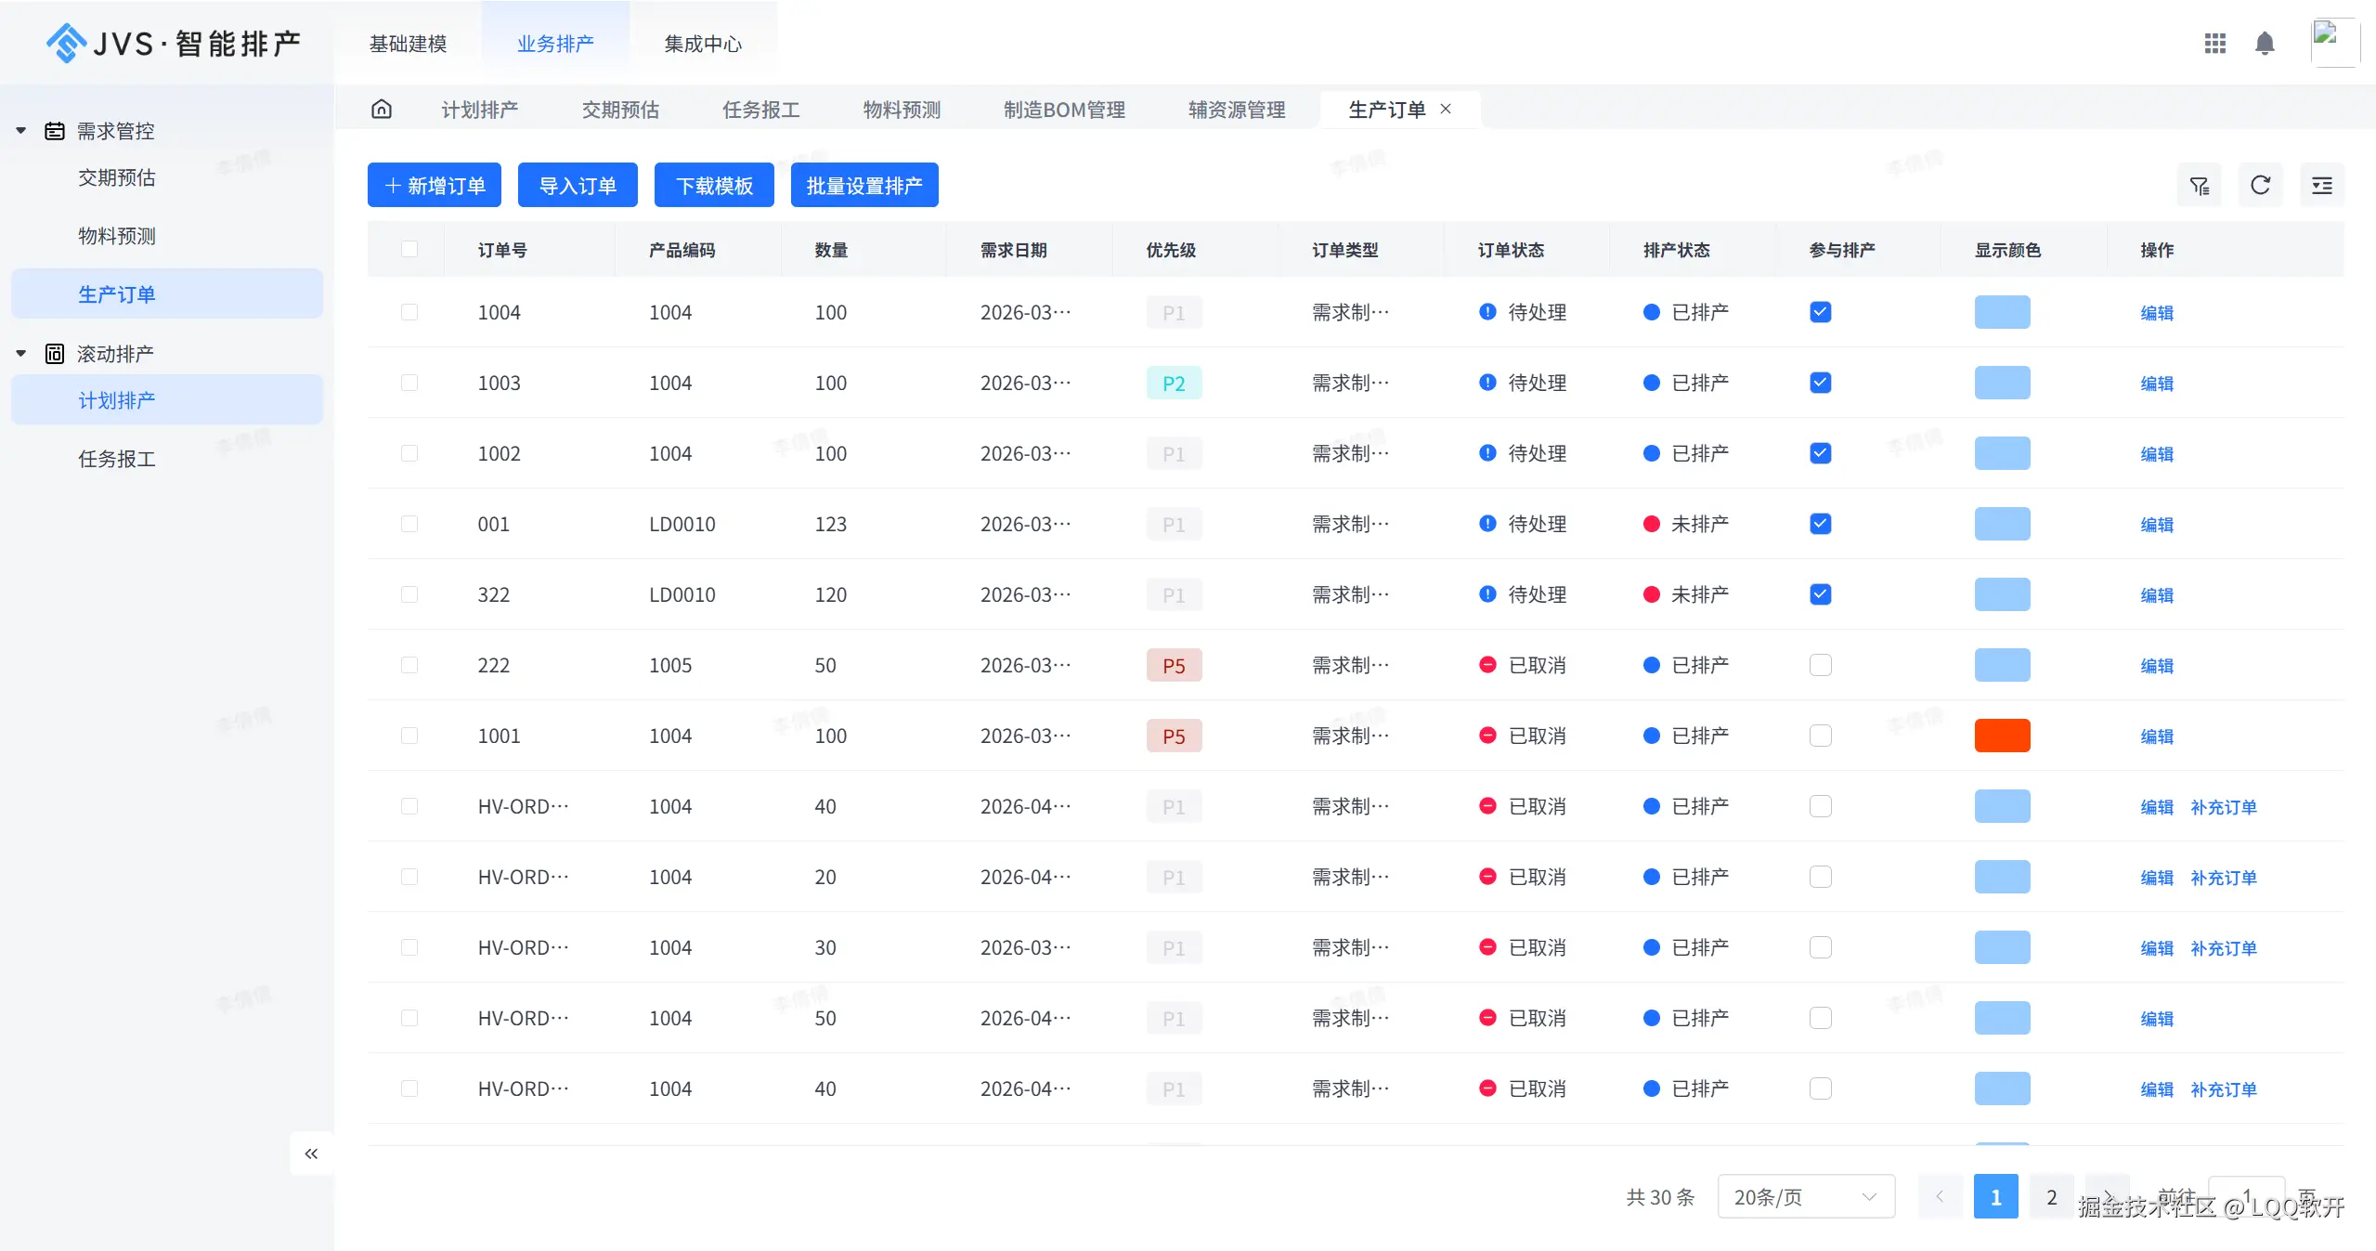This screenshot has width=2376, height=1251.
Task: Open the filter icon on the toolbar
Action: click(2200, 185)
